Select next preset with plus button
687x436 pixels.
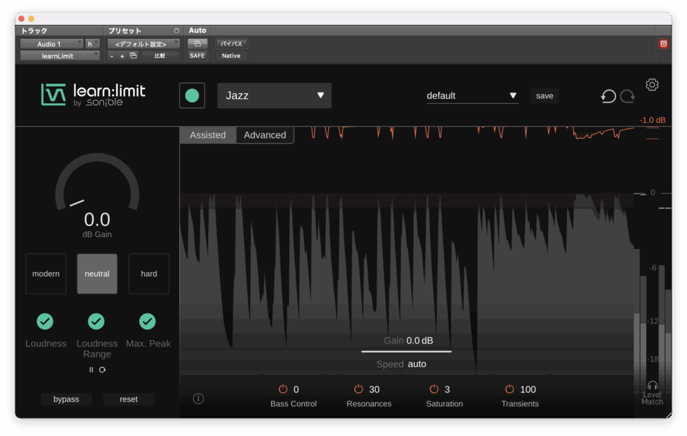coord(122,56)
